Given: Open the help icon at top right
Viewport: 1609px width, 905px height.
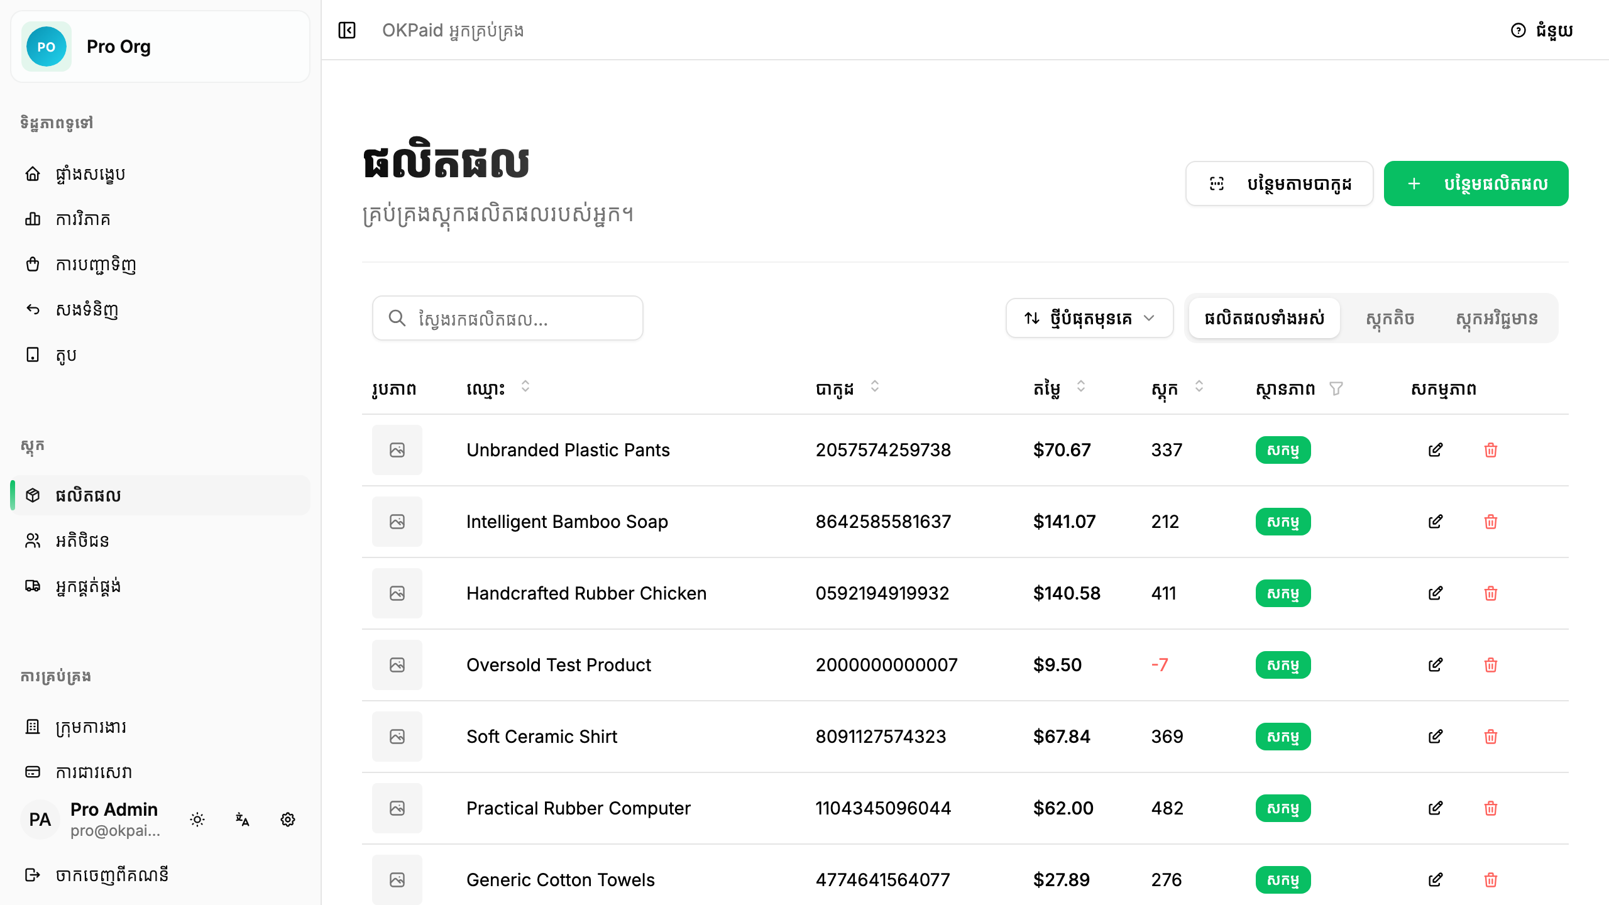Looking at the screenshot, I should [1518, 30].
